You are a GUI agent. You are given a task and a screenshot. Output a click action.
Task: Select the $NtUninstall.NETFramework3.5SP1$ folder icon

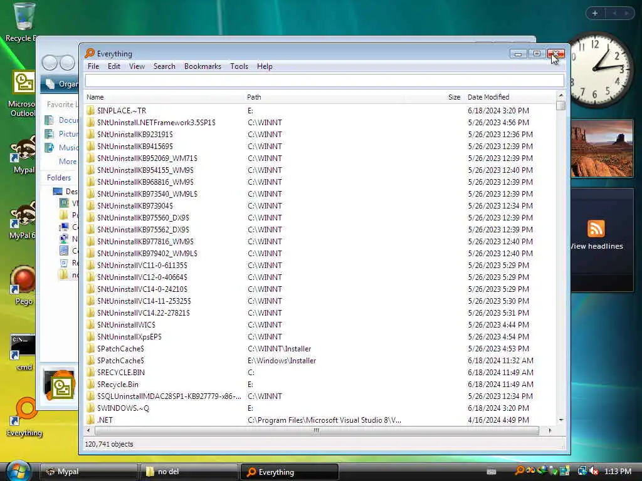click(90, 122)
